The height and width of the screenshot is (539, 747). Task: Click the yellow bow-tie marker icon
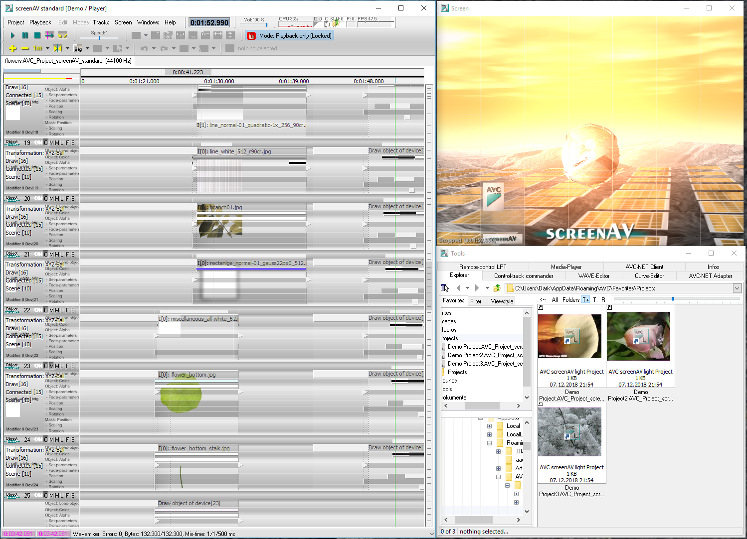click(x=58, y=48)
